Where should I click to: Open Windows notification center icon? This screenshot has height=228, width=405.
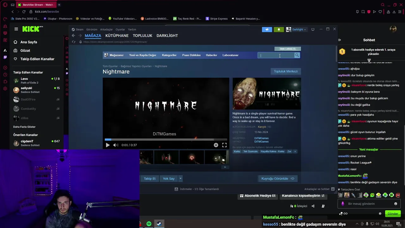(398, 224)
